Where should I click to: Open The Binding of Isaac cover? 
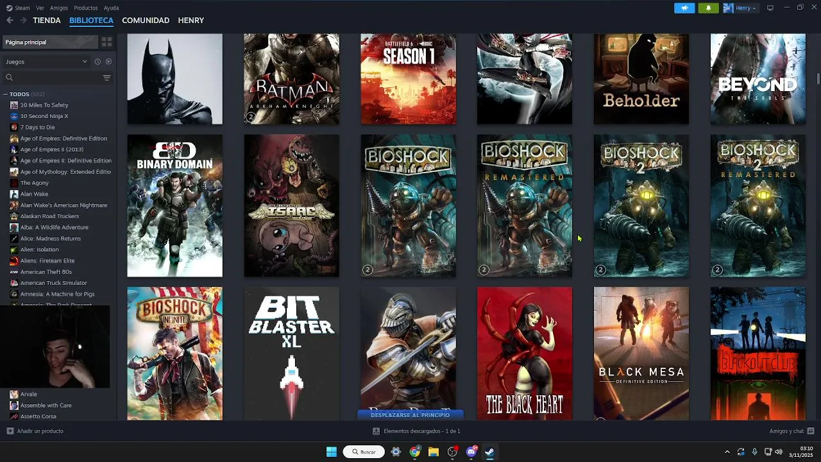pyautogui.click(x=291, y=205)
